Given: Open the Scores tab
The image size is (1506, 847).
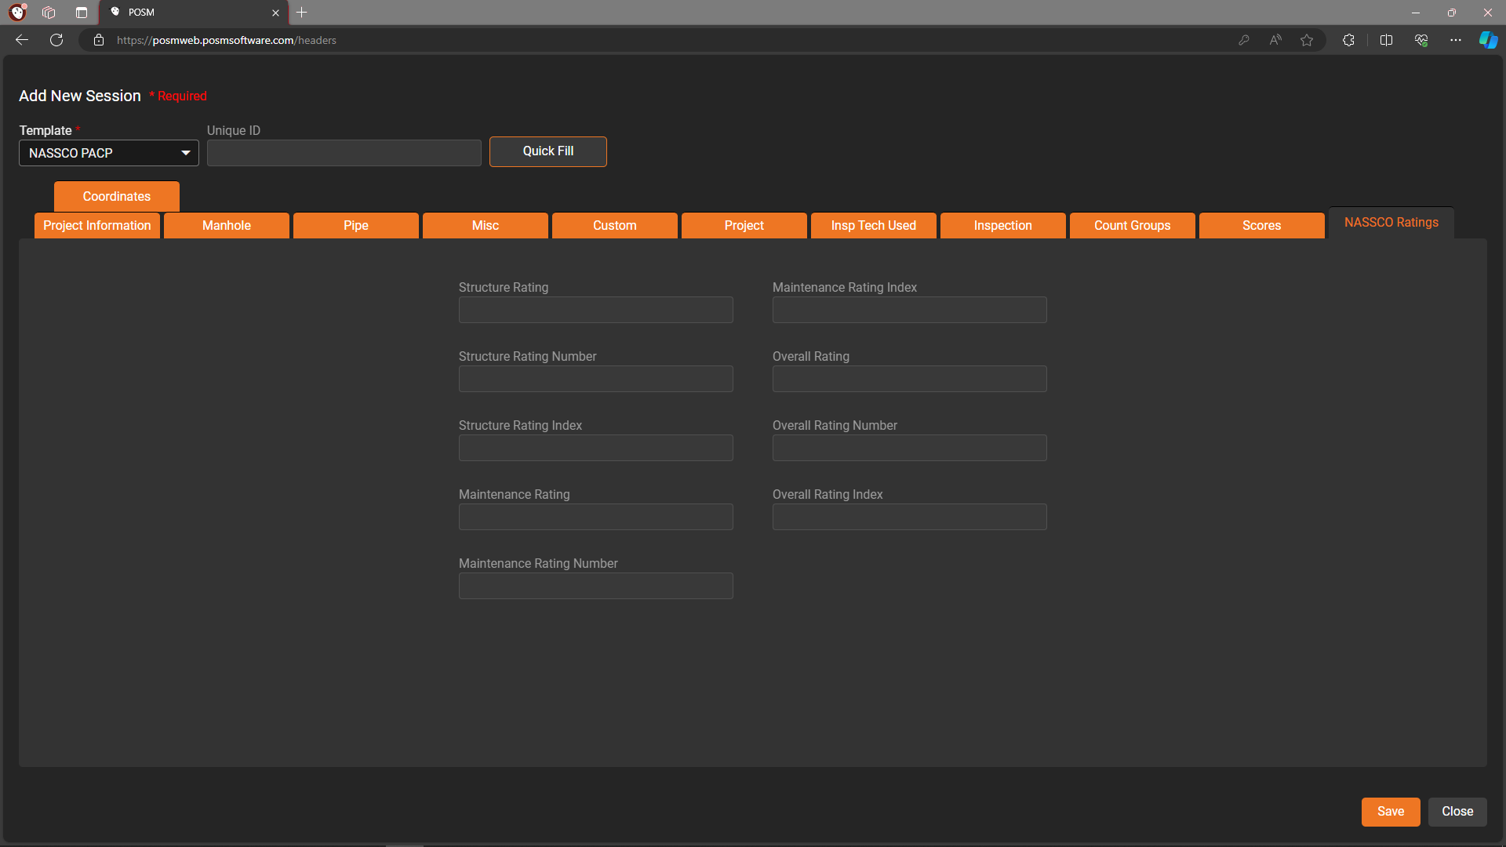Looking at the screenshot, I should pyautogui.click(x=1262, y=225).
